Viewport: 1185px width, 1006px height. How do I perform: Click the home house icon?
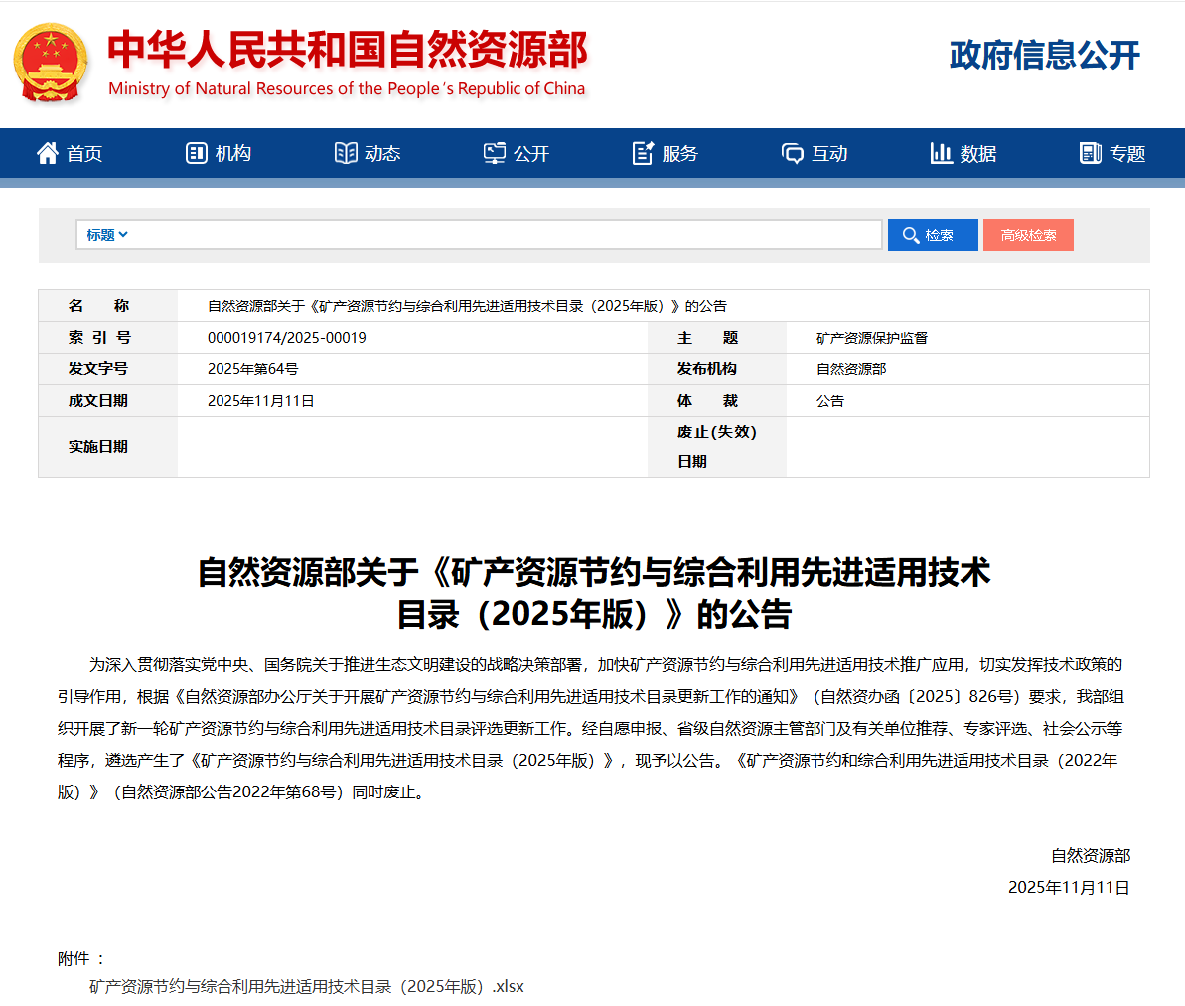[48, 153]
